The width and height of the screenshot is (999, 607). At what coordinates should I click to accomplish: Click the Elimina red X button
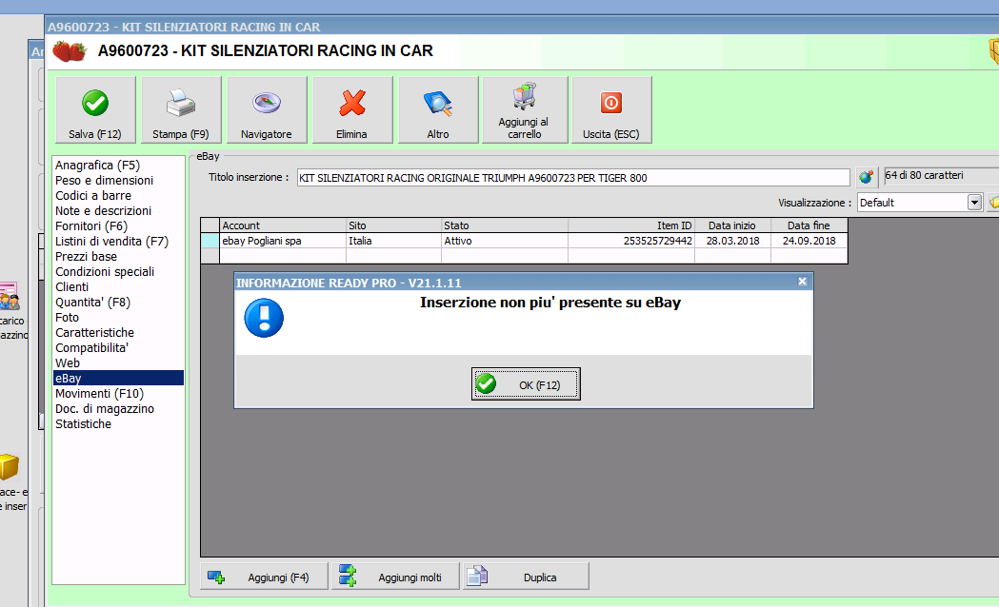352,110
